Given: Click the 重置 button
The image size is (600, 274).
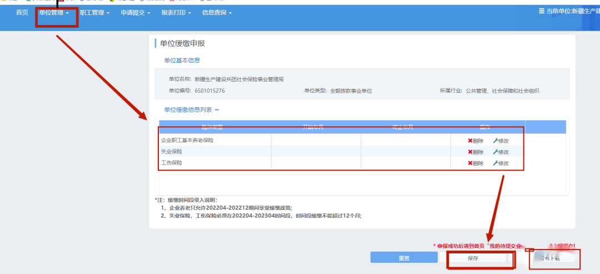Looking at the screenshot, I should (x=403, y=258).
